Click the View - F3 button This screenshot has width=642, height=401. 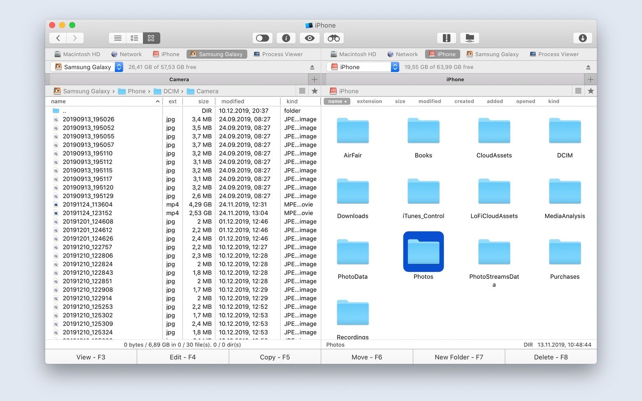pyautogui.click(x=91, y=357)
